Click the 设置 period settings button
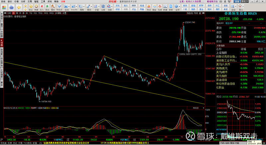 tap(65, 13)
